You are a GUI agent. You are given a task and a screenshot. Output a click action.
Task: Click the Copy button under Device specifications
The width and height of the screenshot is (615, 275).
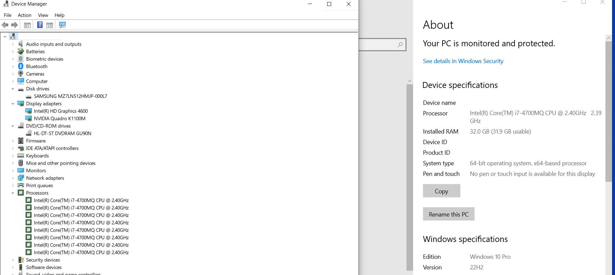(442, 191)
